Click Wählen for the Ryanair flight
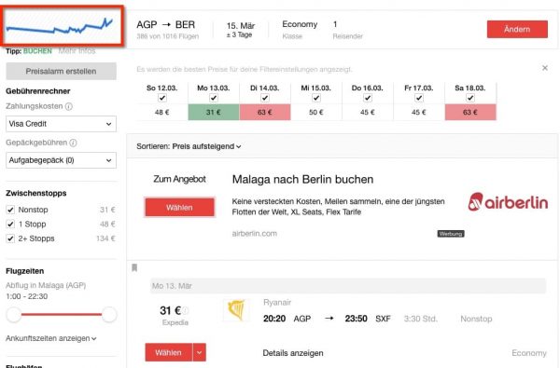The image size is (560, 368). (169, 353)
